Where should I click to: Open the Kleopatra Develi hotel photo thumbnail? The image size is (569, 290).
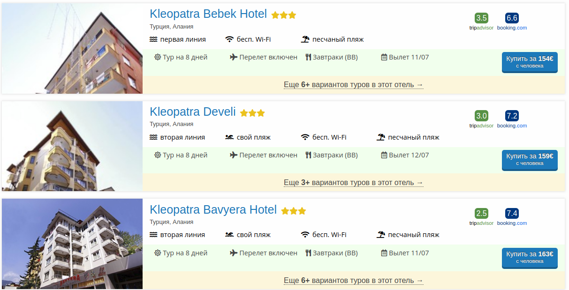[72, 146]
